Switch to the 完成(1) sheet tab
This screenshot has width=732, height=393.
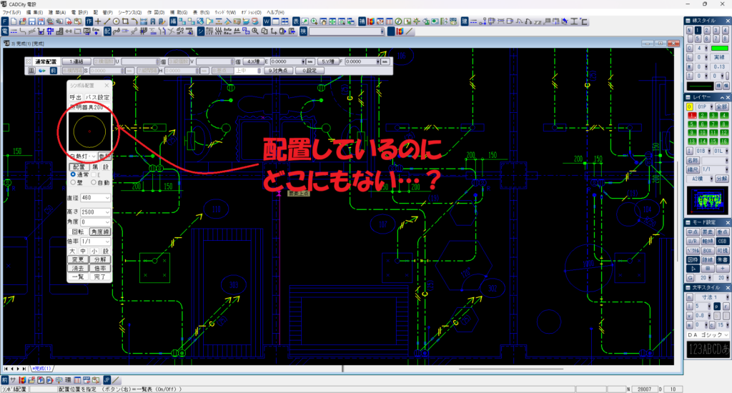[41, 369]
